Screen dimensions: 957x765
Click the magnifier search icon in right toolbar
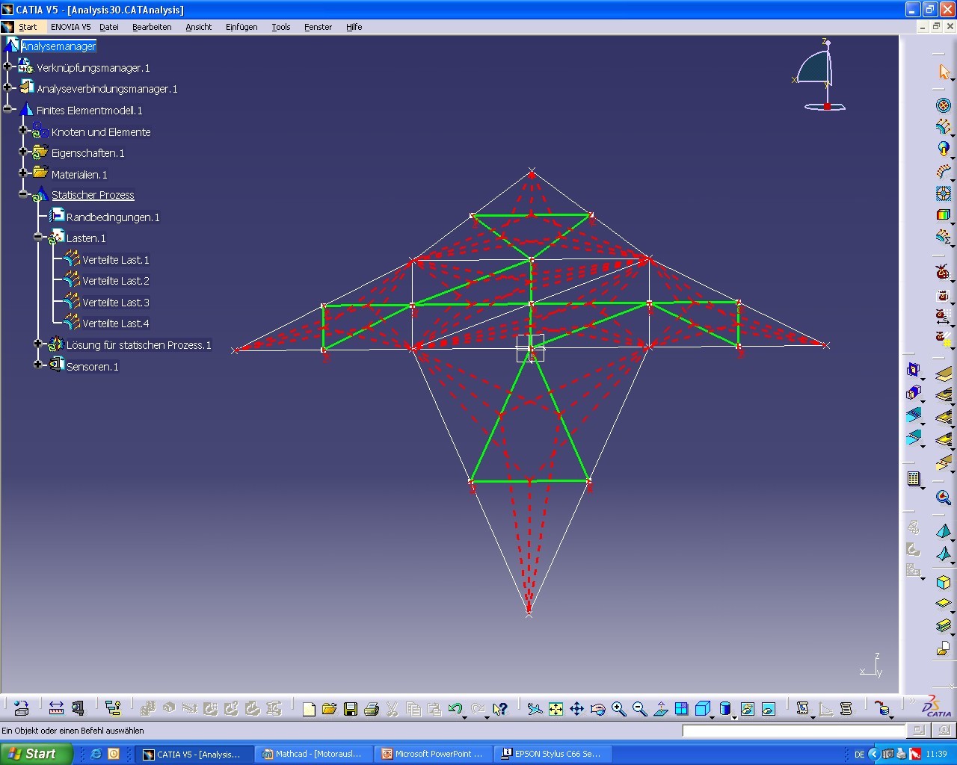[944, 498]
